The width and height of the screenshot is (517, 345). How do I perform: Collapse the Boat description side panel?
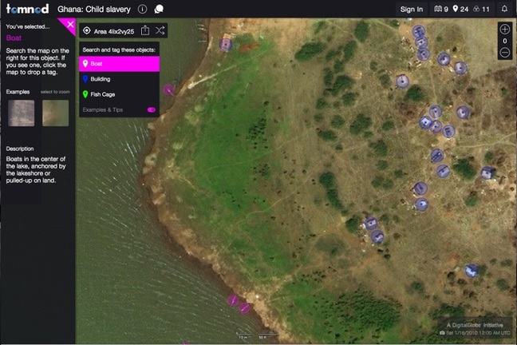[x=69, y=26]
